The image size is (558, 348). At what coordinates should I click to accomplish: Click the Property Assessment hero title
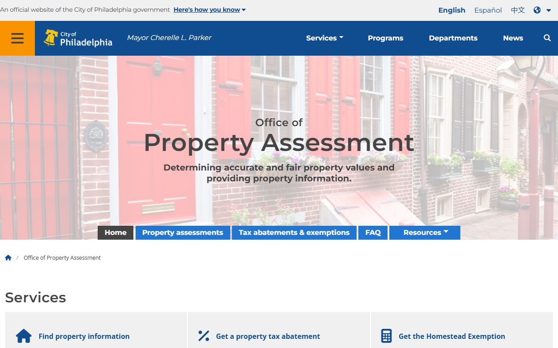279,142
